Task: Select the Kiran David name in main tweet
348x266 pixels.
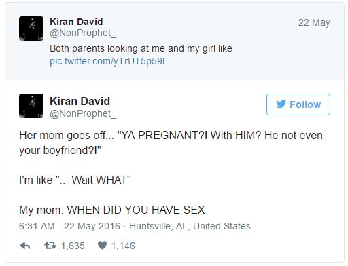Action: (x=80, y=101)
